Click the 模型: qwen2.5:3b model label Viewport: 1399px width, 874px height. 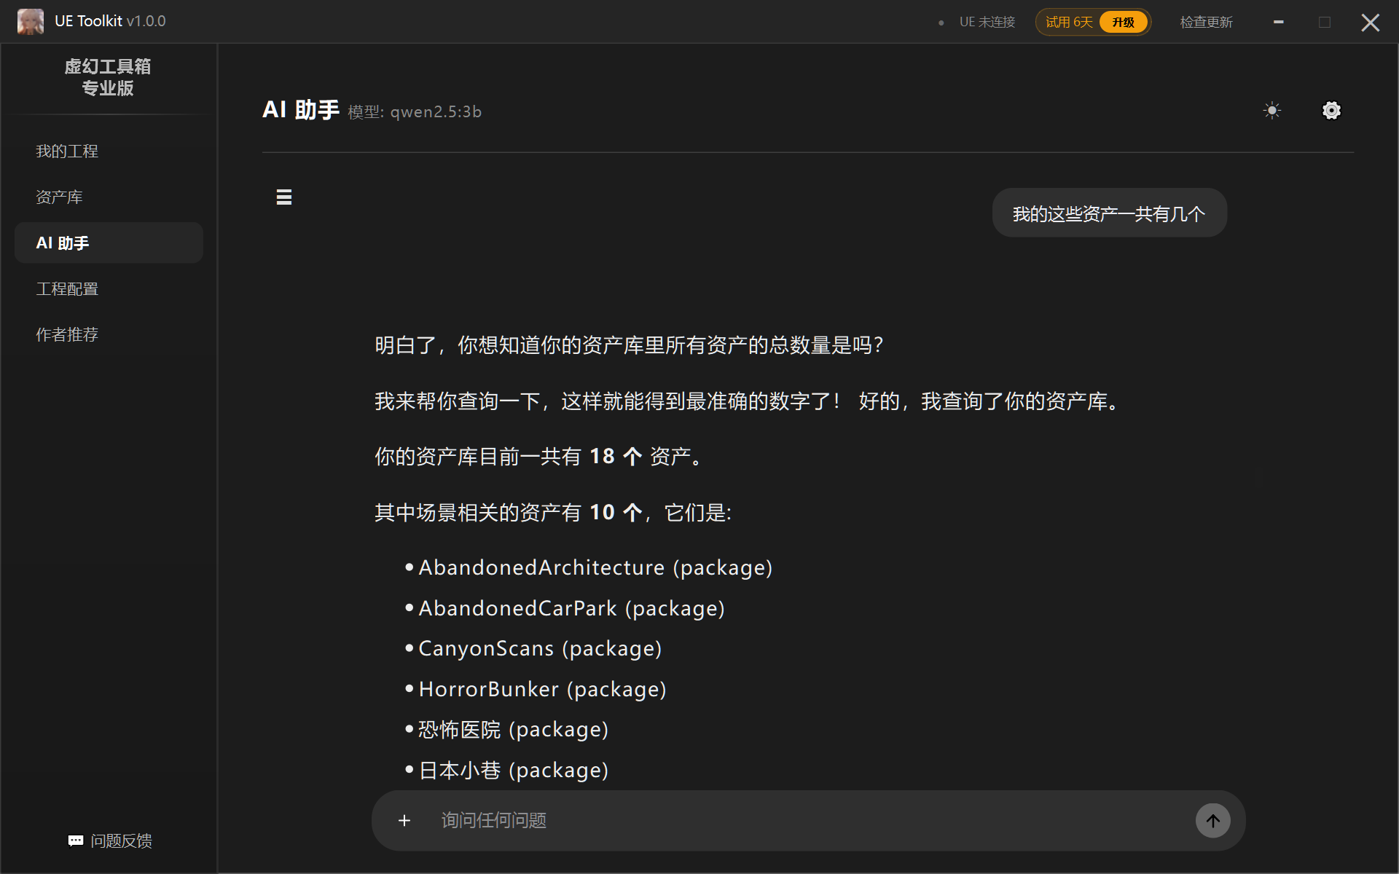tap(415, 112)
